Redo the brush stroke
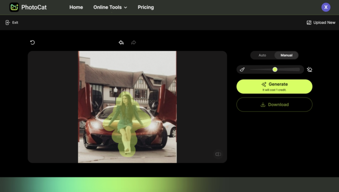339x192 pixels. (133, 43)
